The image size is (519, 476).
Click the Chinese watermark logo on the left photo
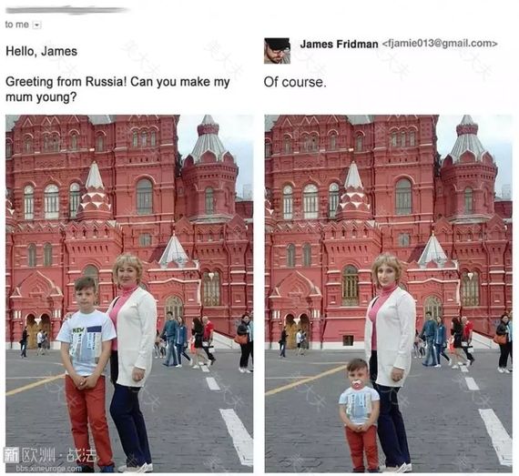50,455
